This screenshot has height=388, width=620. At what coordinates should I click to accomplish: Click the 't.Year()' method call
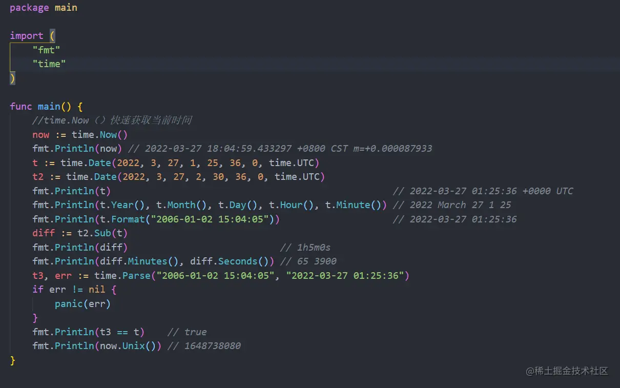122,205
